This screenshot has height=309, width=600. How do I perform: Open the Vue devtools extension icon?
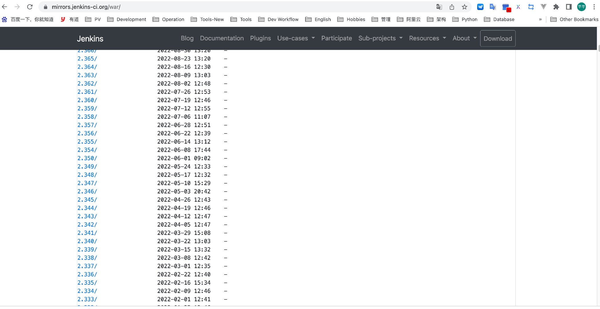coord(544,7)
